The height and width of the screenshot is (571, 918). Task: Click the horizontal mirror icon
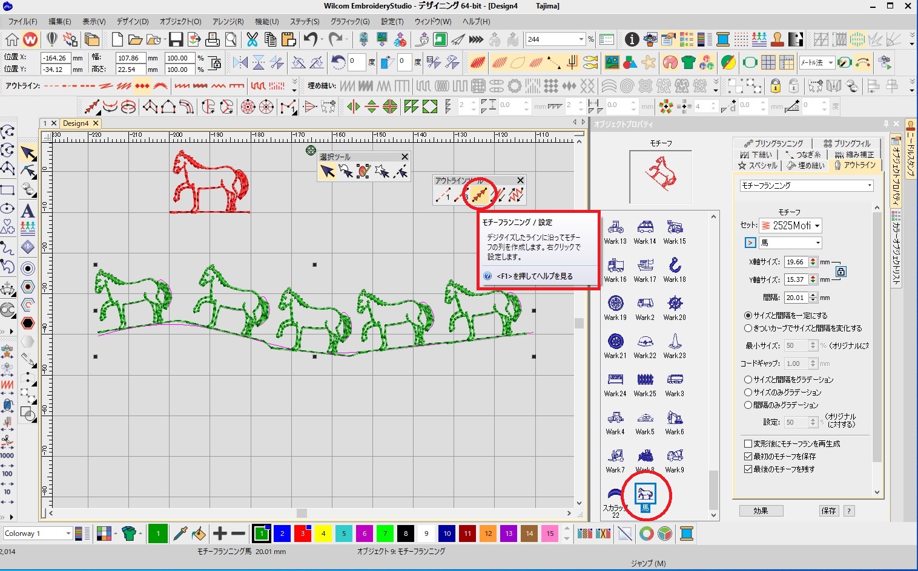(x=240, y=62)
